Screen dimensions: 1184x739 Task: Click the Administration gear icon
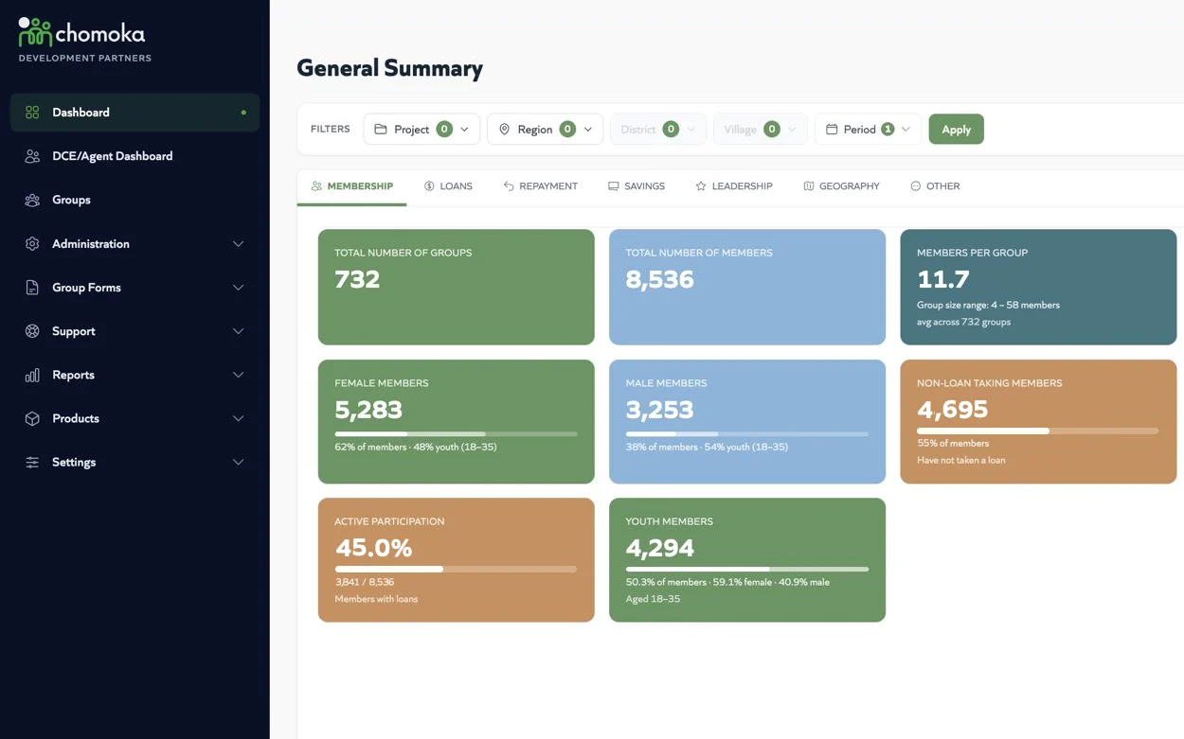tap(32, 244)
